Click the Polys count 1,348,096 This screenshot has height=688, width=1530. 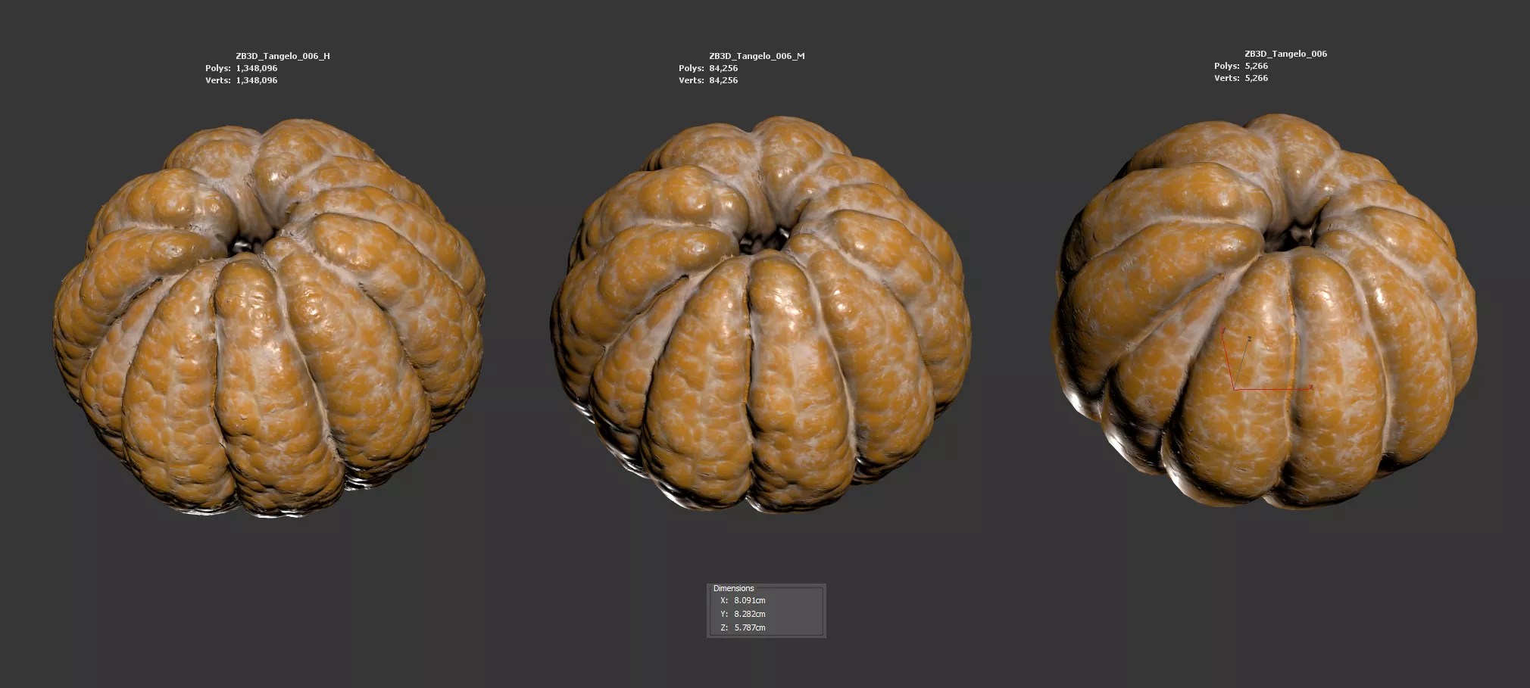(x=257, y=68)
